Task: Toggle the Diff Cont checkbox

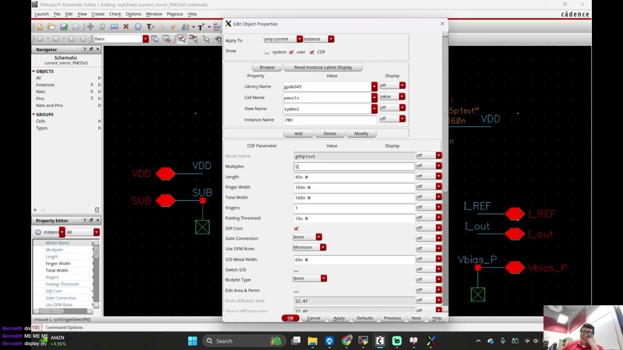Action: coord(296,228)
